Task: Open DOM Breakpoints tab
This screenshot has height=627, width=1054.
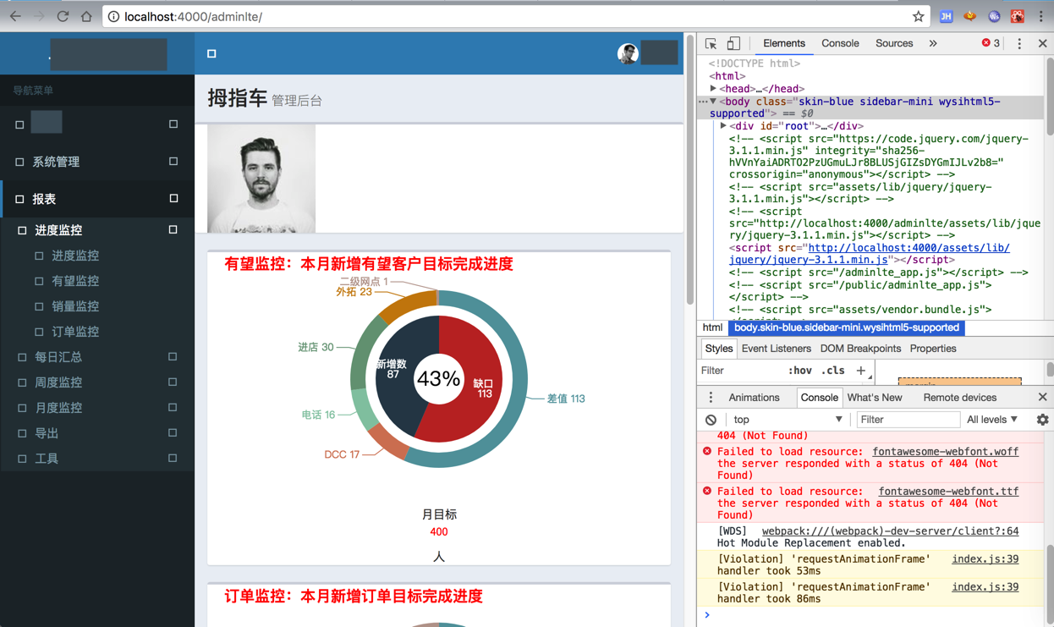Action: 860,349
